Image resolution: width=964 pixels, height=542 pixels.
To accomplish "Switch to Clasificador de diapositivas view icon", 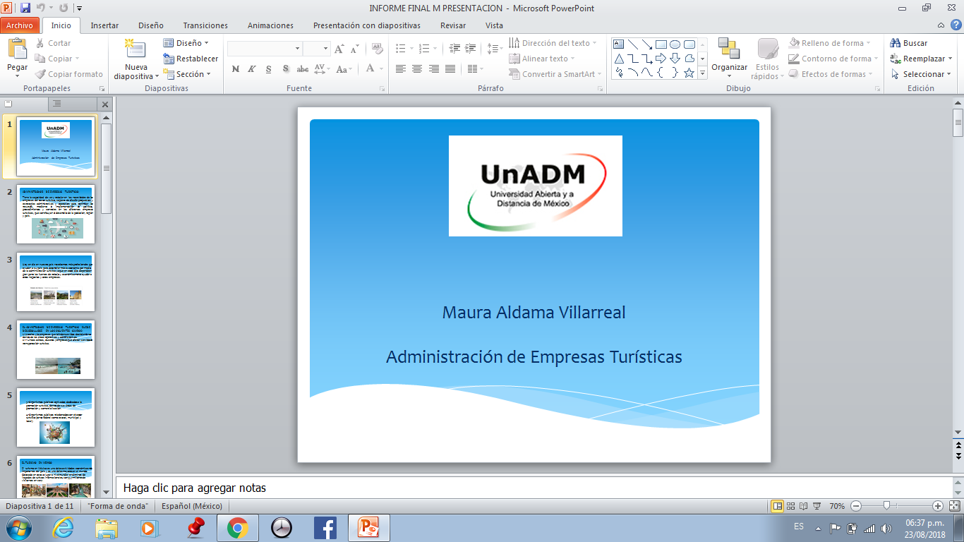I will click(790, 505).
